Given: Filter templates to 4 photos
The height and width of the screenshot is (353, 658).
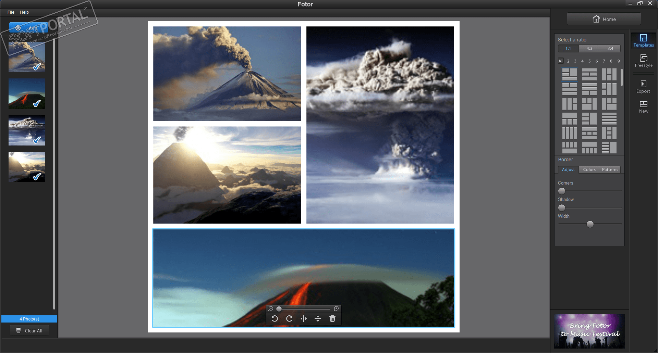Looking at the screenshot, I should click(x=582, y=61).
